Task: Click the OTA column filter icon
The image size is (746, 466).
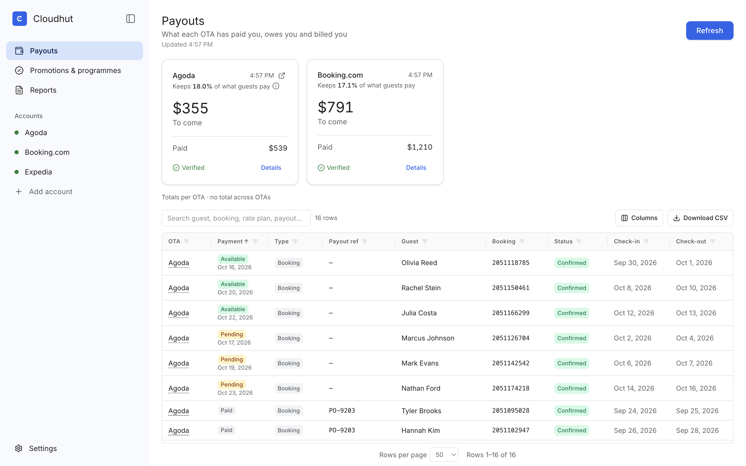Action: click(x=187, y=242)
